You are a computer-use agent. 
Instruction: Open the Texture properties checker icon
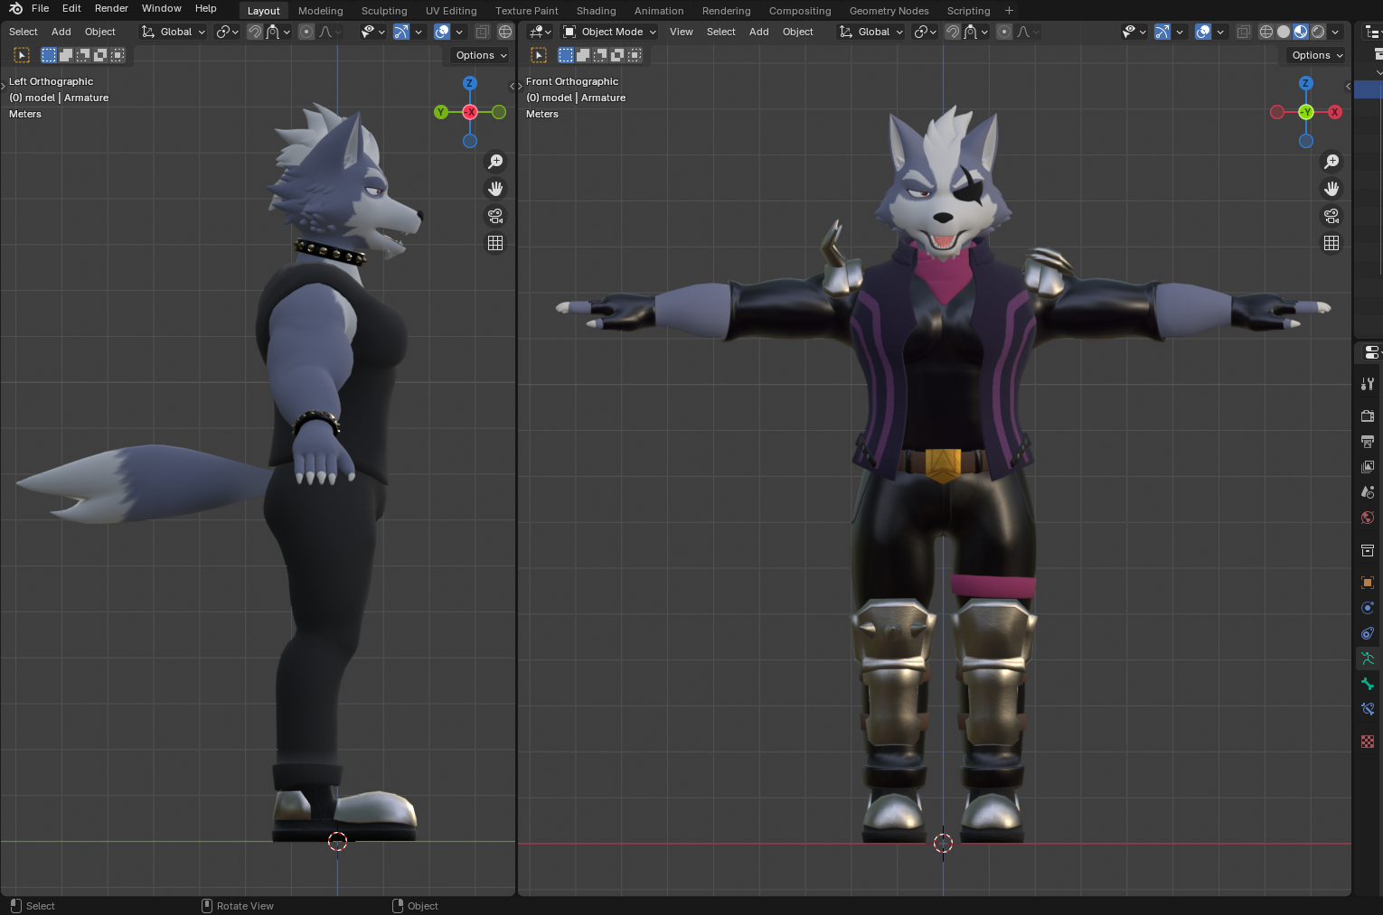[x=1368, y=742]
